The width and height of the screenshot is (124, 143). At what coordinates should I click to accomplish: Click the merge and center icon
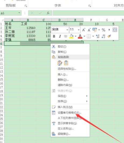(x=115, y=30)
